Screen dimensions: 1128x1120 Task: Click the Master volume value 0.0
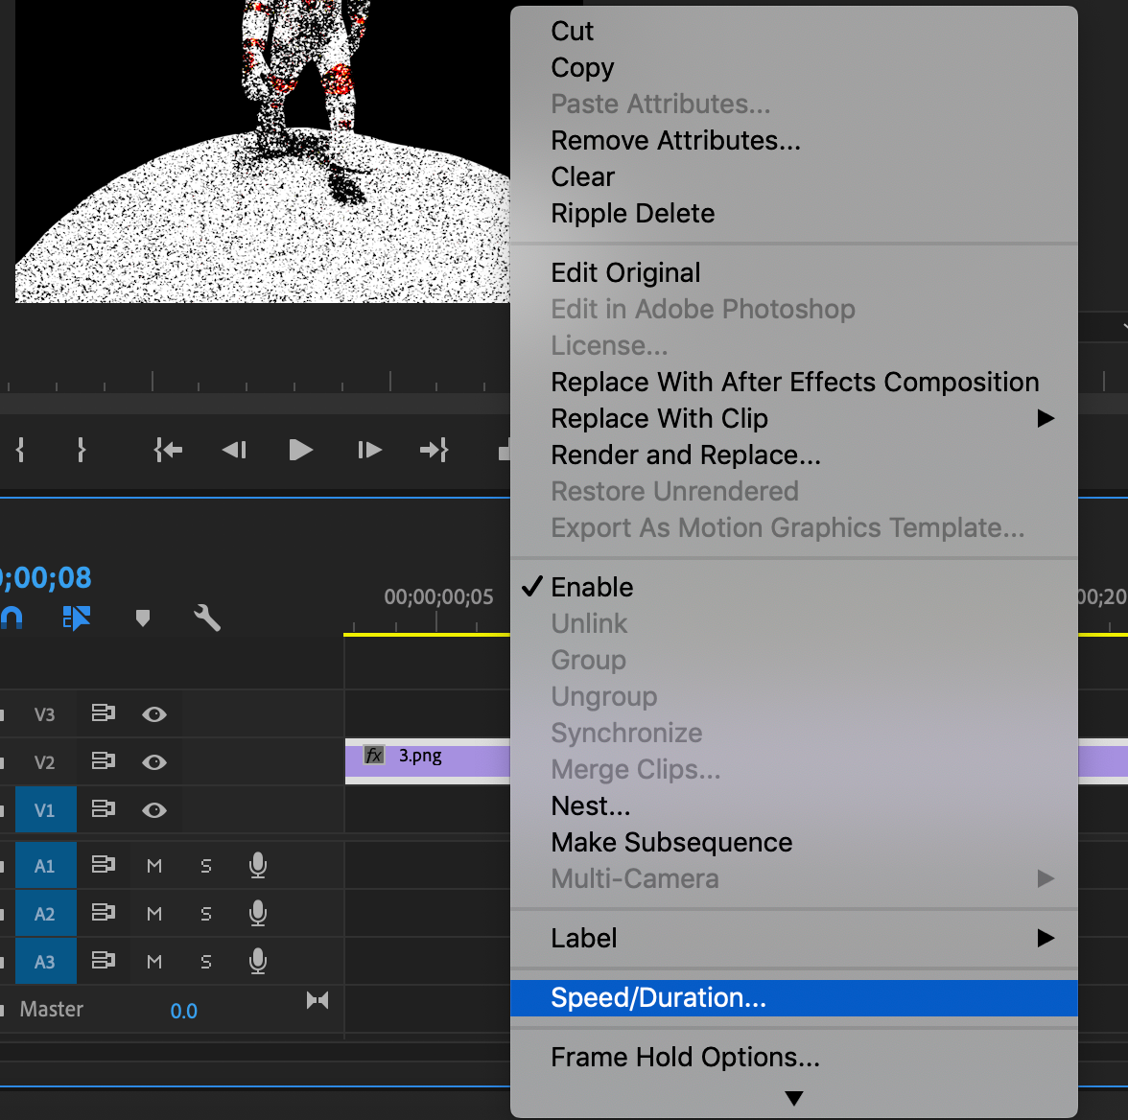(183, 1011)
